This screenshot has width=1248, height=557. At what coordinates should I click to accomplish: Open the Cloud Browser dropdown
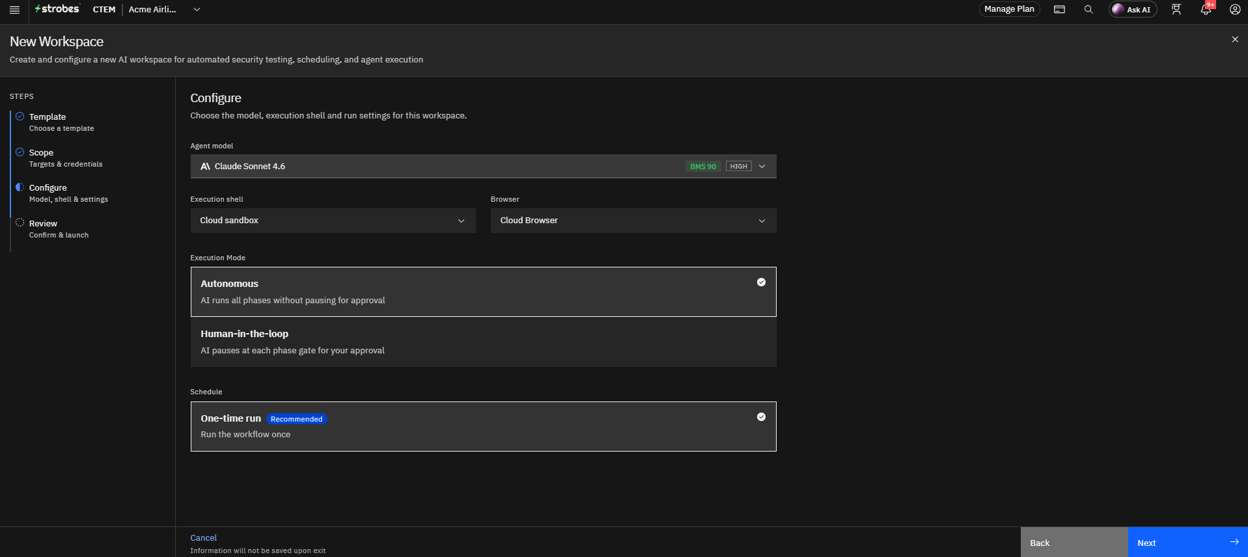coord(633,221)
